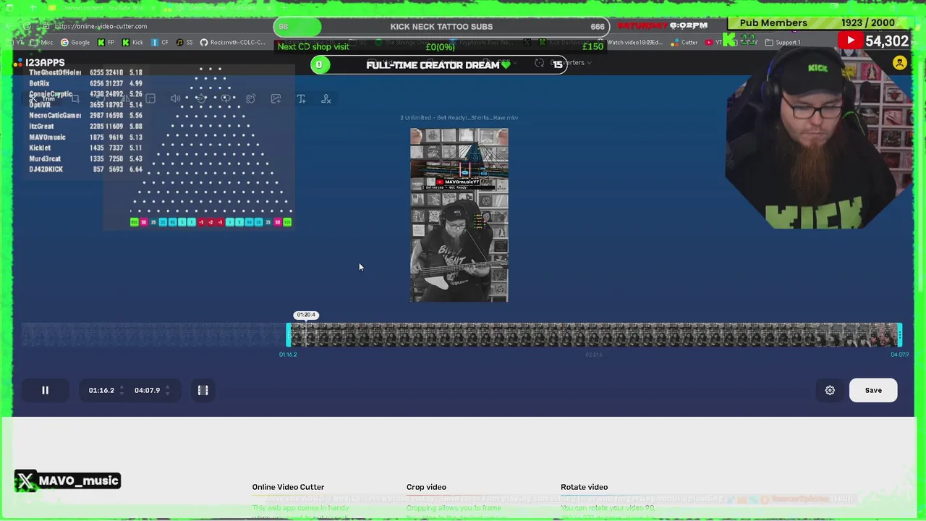Open the SS bookmark
This screenshot has width=926, height=521.
point(184,42)
